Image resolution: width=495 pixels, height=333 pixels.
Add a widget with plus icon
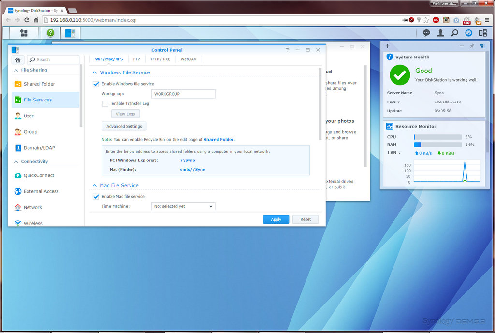[387, 46]
